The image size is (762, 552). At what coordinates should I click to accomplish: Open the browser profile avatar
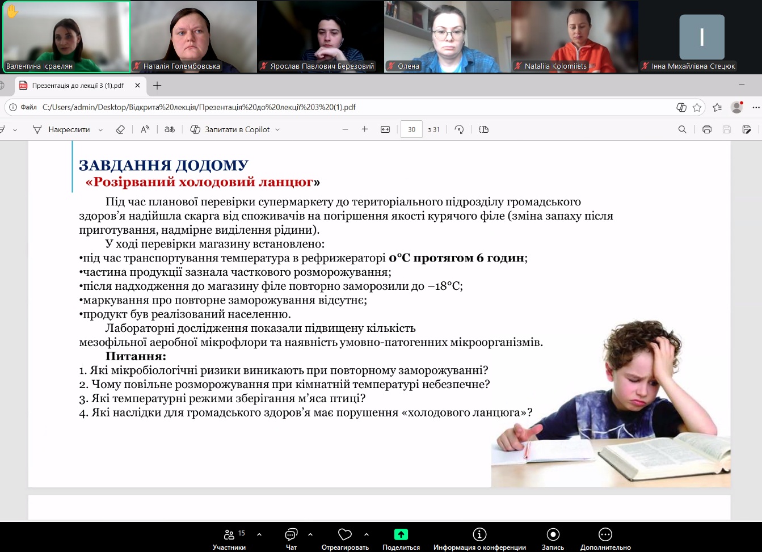click(x=737, y=107)
